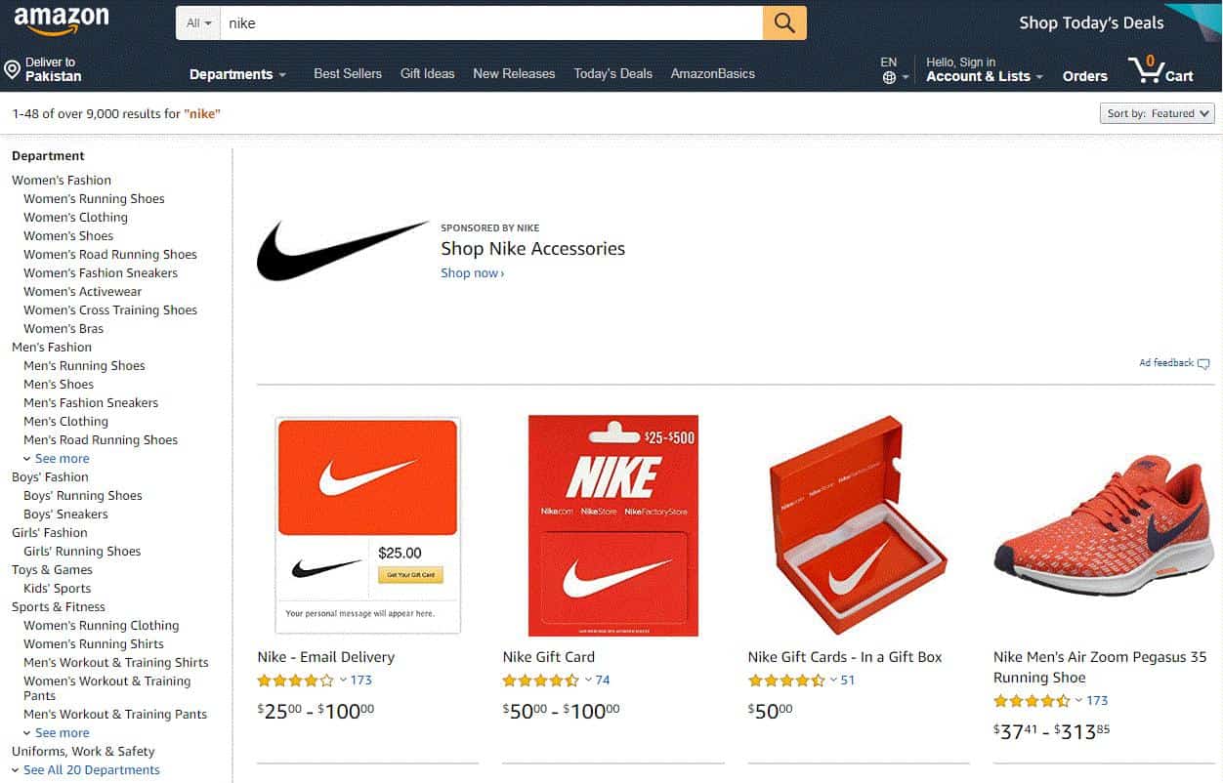Click the Ad feedback speech bubble icon

pos(1203,362)
